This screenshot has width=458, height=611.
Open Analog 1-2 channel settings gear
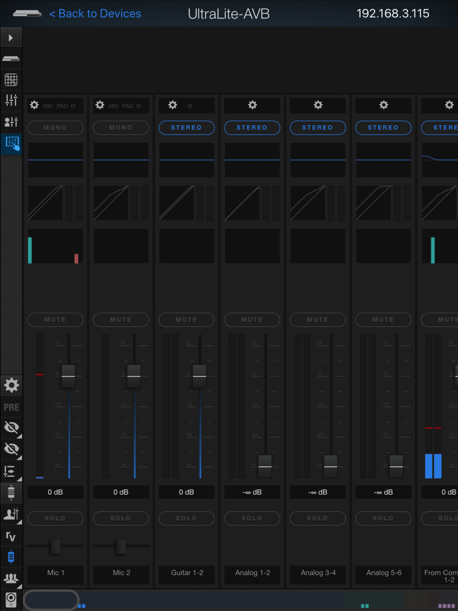click(x=253, y=105)
